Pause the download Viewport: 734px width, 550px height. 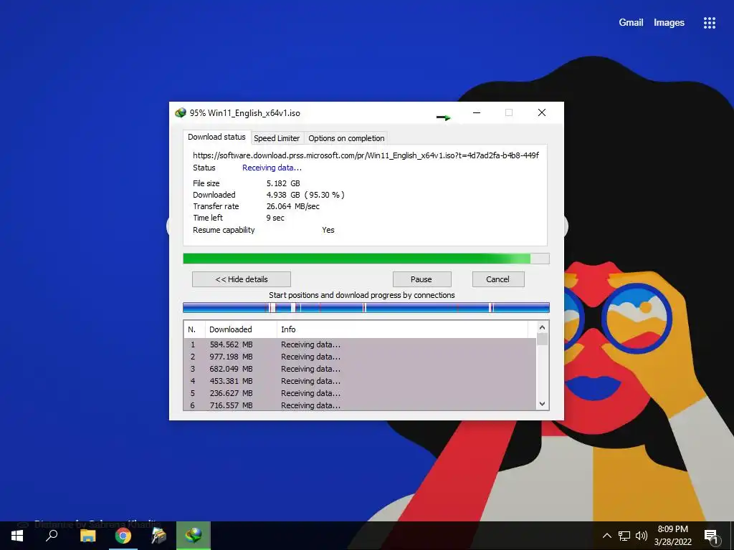point(421,279)
